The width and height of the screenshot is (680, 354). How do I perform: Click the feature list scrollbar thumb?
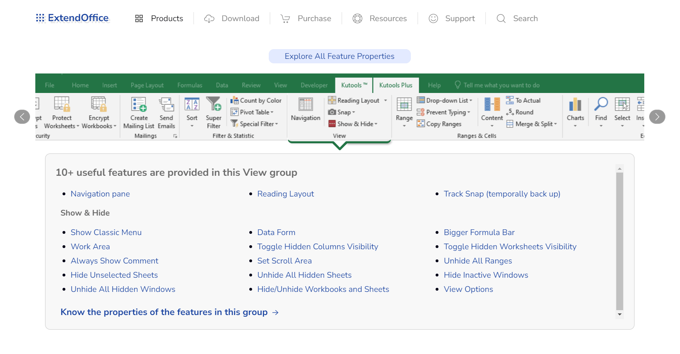pyautogui.click(x=620, y=241)
